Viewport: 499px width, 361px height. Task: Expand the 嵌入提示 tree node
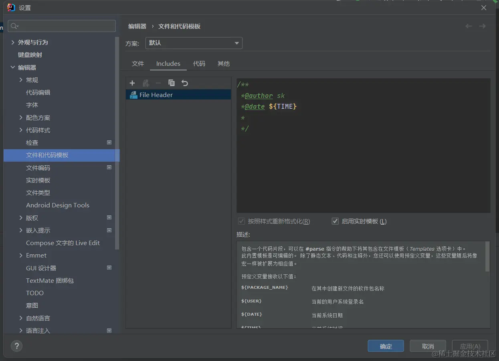tap(21, 230)
